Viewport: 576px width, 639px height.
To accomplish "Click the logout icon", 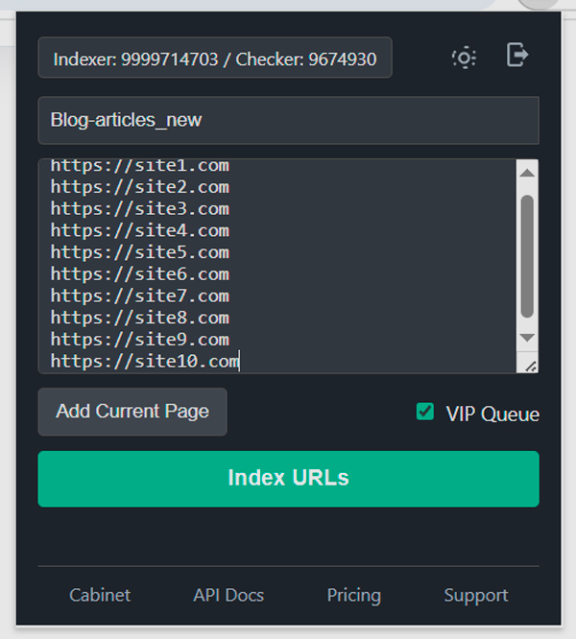I will click(517, 56).
